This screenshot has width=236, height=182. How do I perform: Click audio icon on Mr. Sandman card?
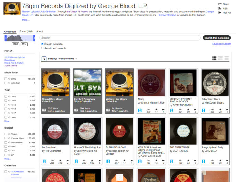click(44, 161)
